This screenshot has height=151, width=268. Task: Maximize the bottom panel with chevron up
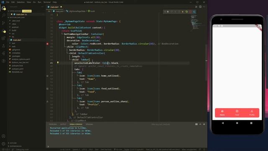click(x=200, y=124)
